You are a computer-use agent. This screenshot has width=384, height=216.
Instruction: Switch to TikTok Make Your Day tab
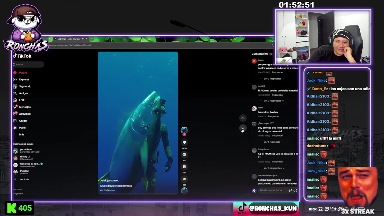pyautogui.click(x=69, y=39)
